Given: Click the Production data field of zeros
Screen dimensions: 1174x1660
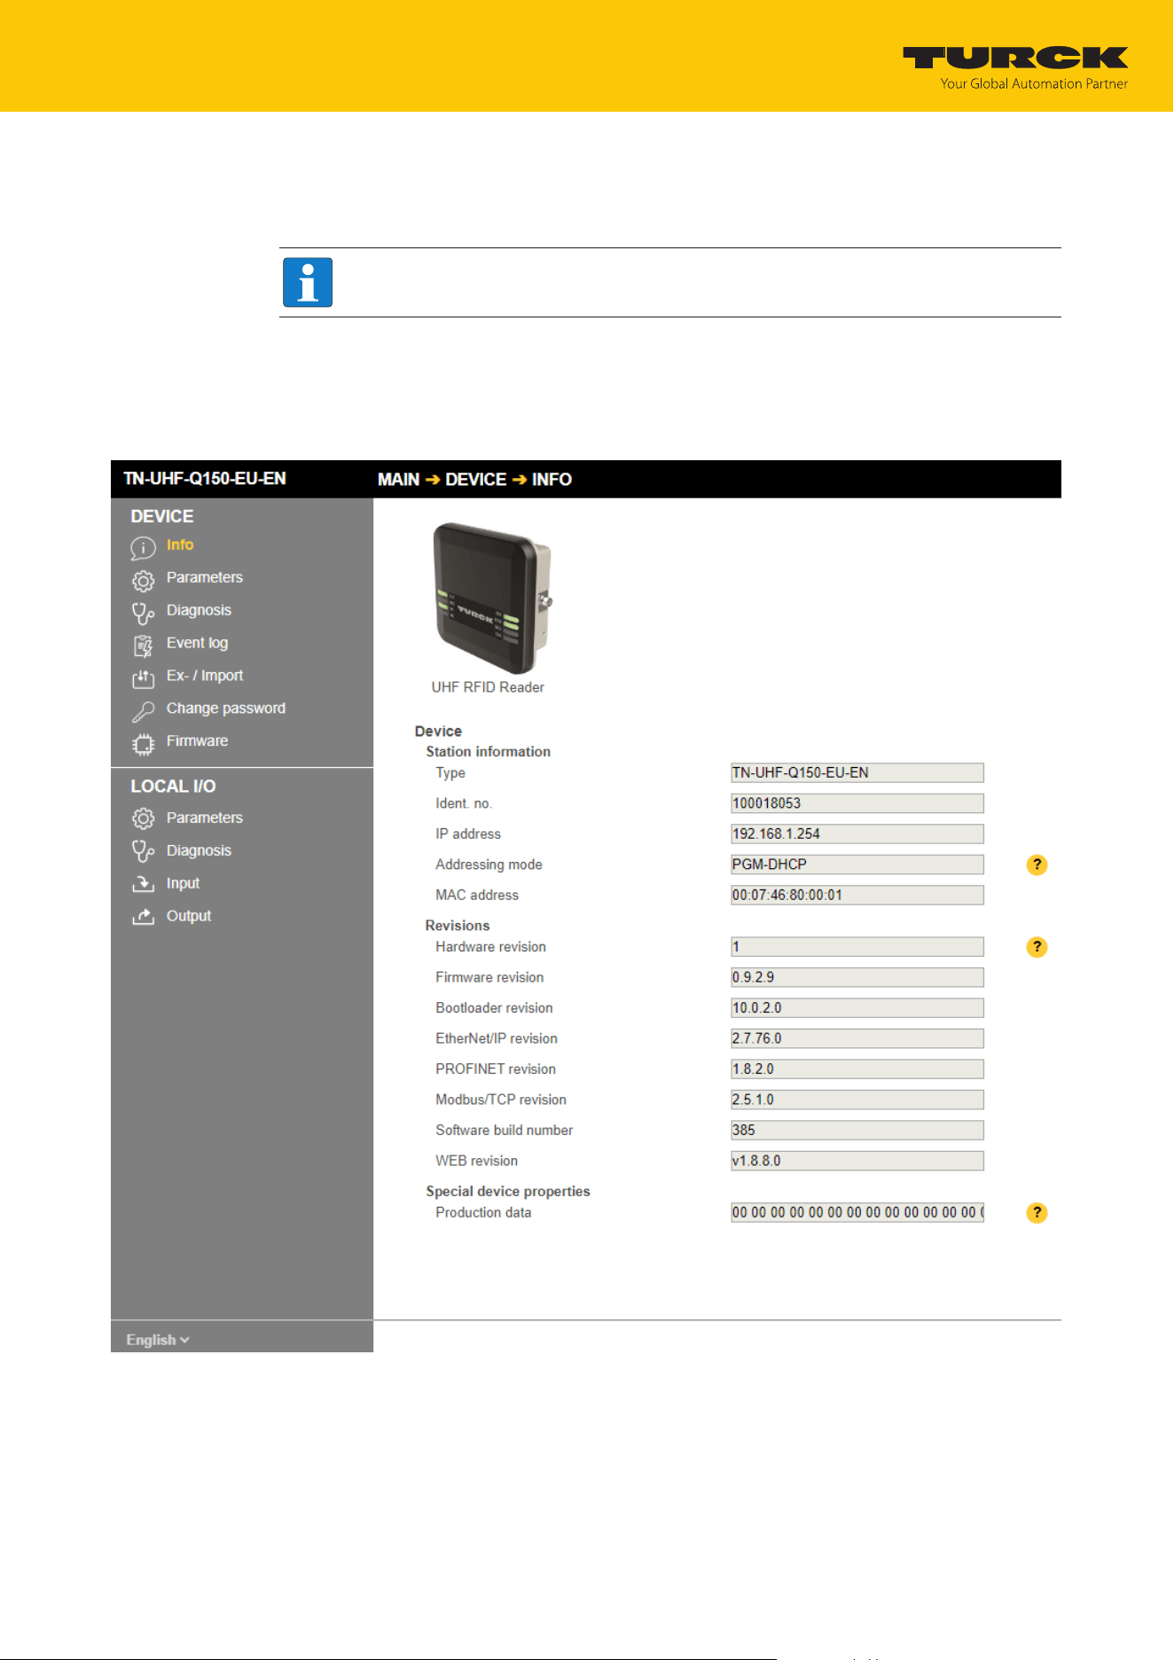Looking at the screenshot, I should tap(857, 1212).
